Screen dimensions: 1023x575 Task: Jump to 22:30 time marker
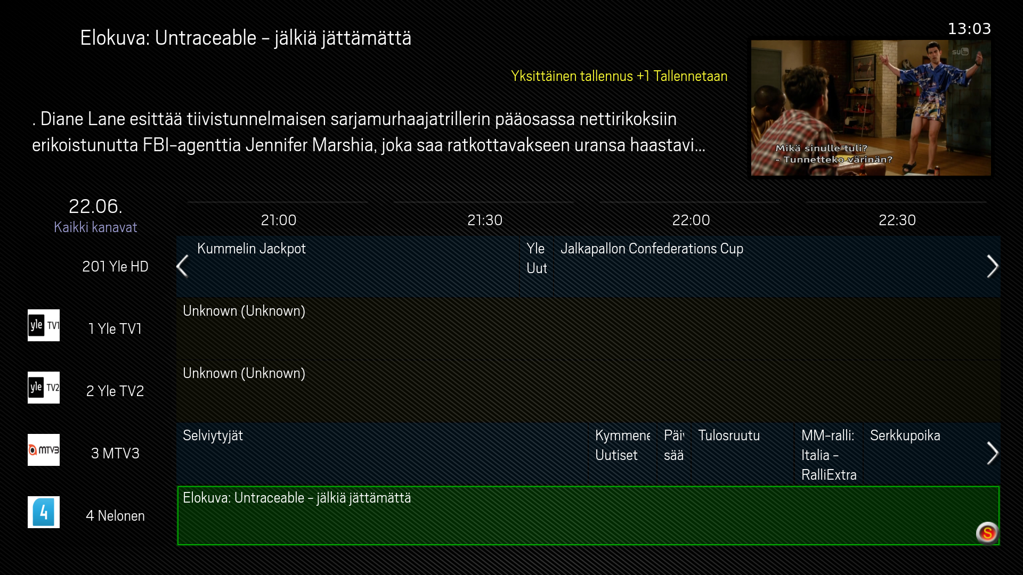tap(897, 220)
